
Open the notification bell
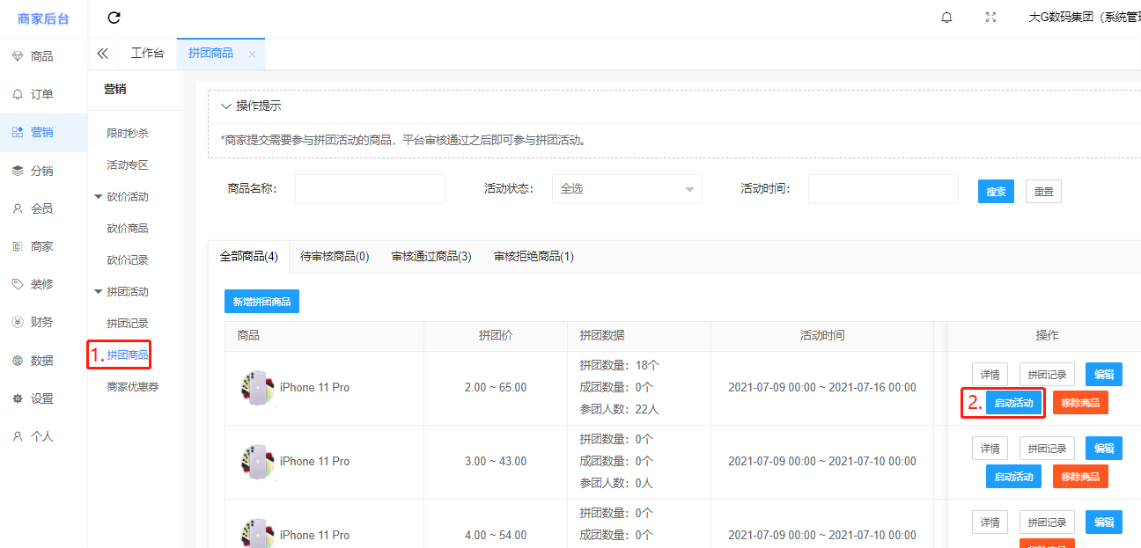946,18
